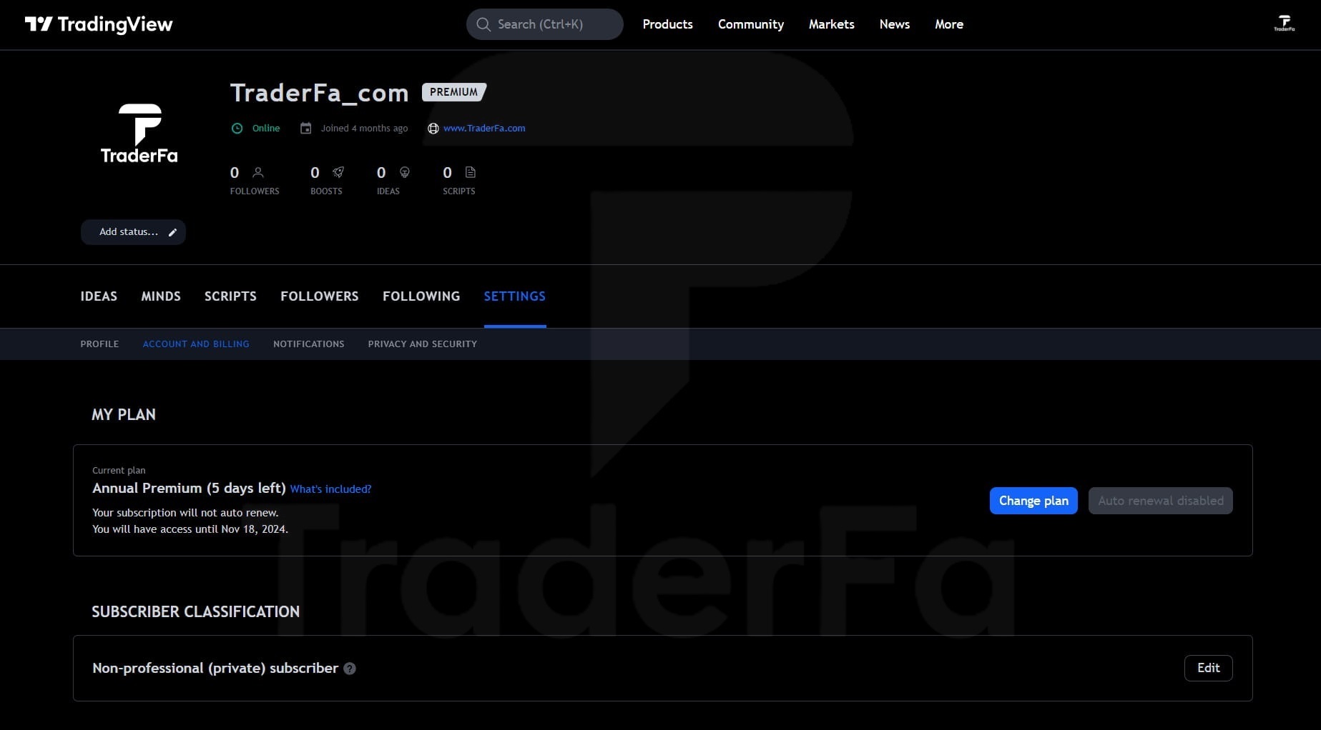
Task: Open ACCOUNT AND BILLING sub-tab
Action: [196, 344]
